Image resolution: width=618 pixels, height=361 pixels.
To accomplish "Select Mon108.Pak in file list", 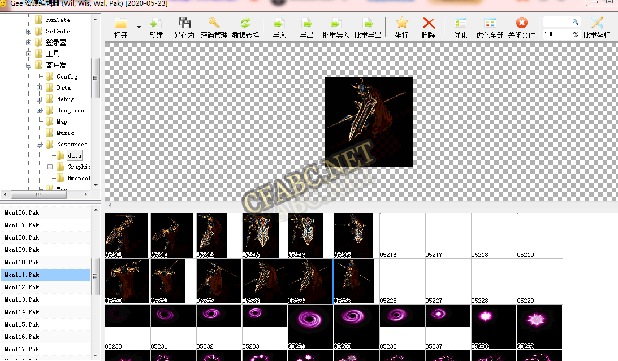I will click(45, 237).
